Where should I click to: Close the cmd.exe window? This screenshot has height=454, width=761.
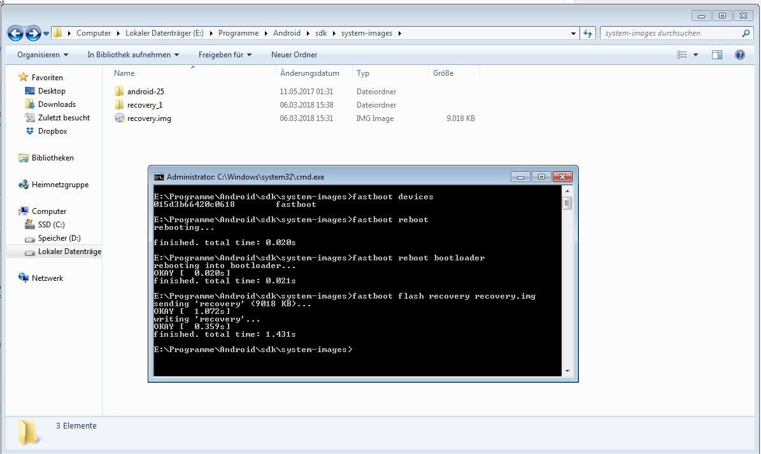click(562, 177)
